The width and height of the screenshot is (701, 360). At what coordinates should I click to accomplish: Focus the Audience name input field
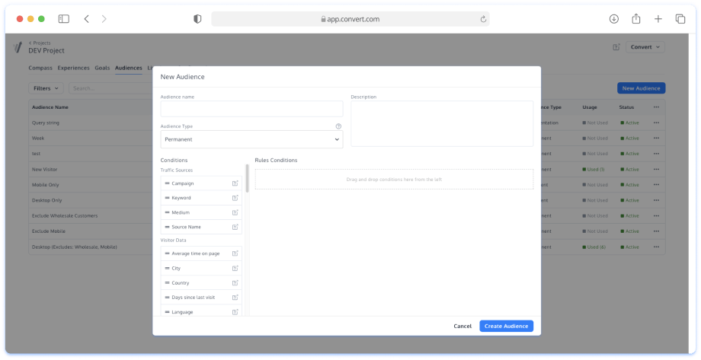tap(251, 109)
